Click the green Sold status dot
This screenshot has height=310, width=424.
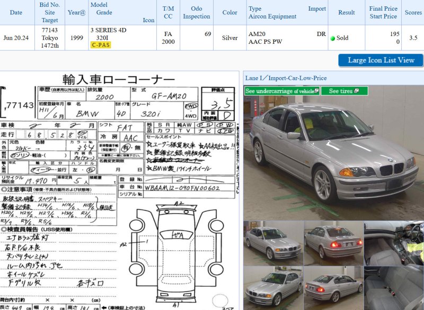[333, 38]
